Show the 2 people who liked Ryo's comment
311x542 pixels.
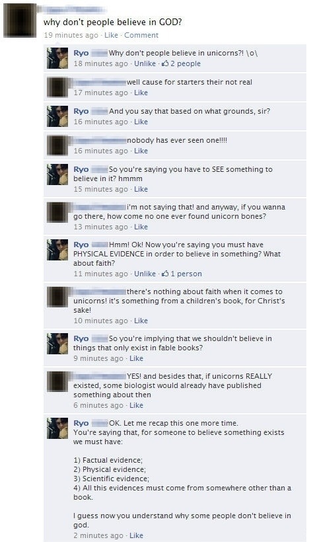coord(186,63)
